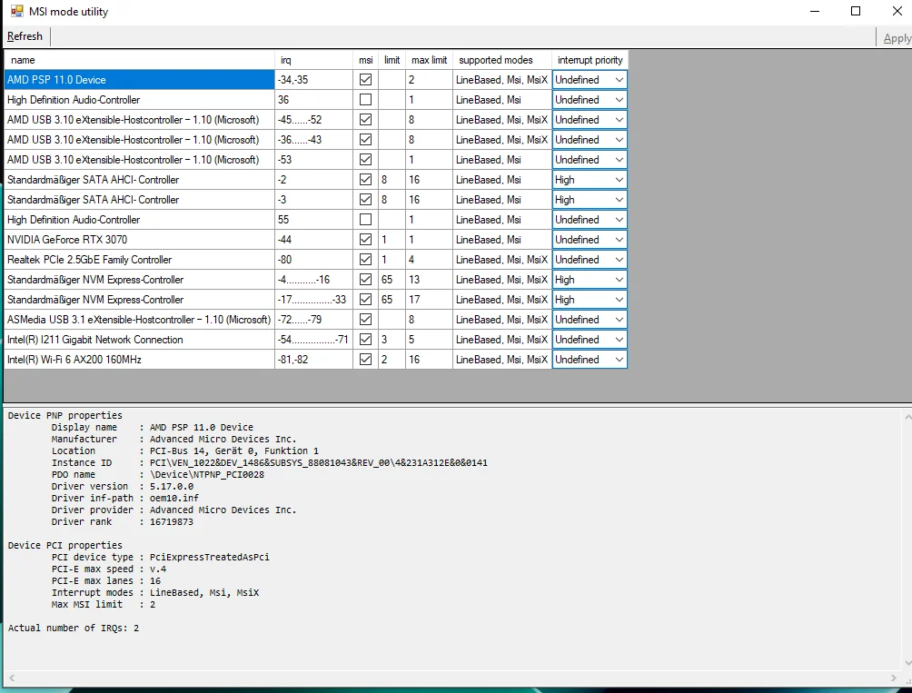The image size is (912, 693).
Task: Click the Apply button
Action: [x=897, y=38]
